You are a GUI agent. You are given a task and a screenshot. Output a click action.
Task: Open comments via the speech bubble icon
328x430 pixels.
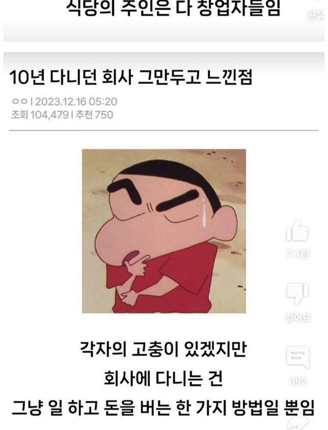(298, 357)
